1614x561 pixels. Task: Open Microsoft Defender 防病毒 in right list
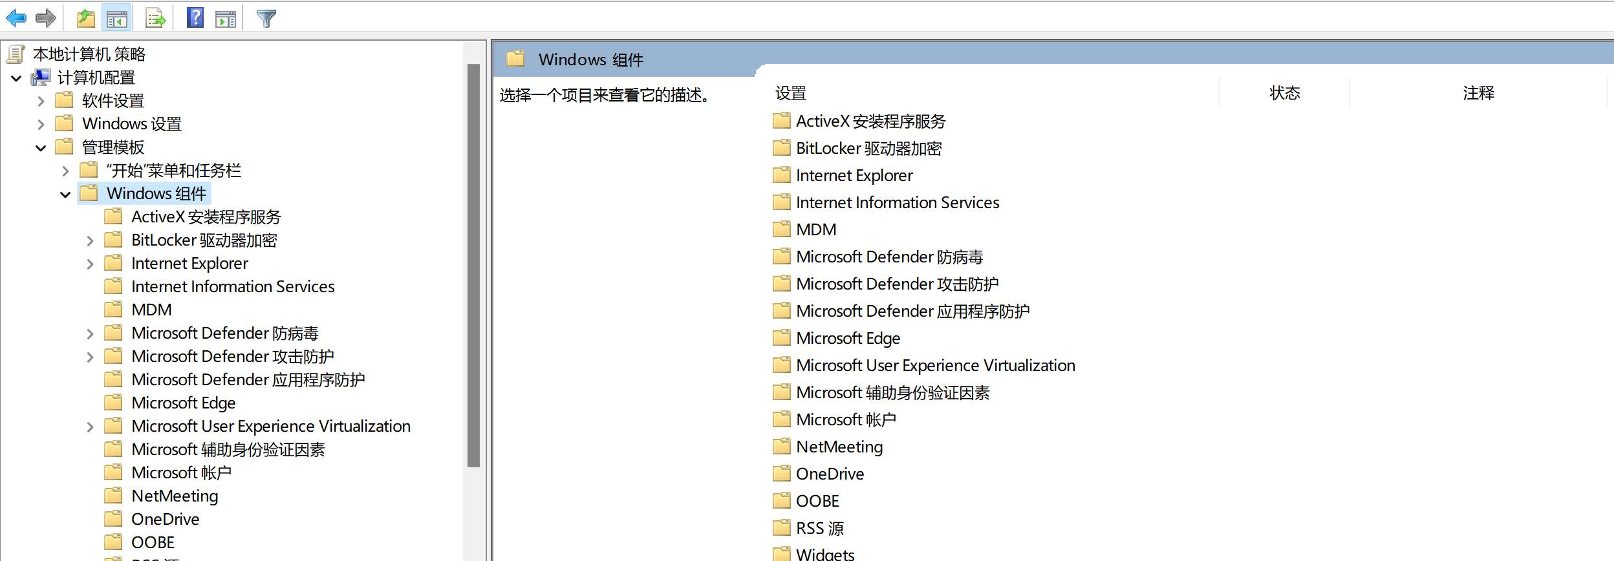tap(889, 257)
